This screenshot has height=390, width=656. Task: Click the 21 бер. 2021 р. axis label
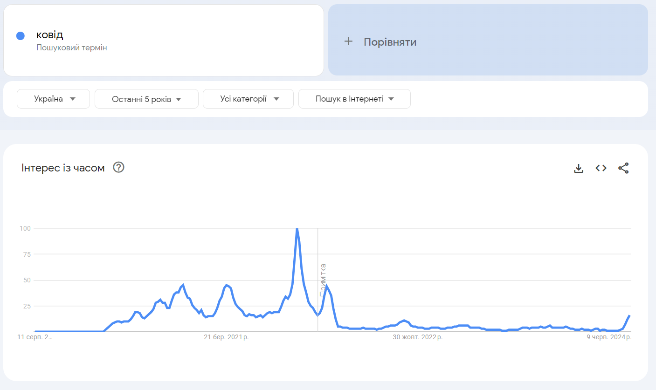[x=226, y=337]
